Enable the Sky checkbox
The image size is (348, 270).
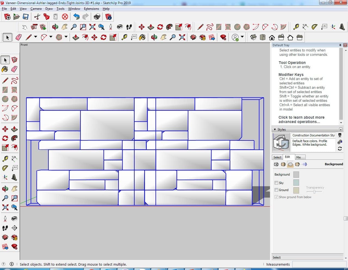coord(276,183)
